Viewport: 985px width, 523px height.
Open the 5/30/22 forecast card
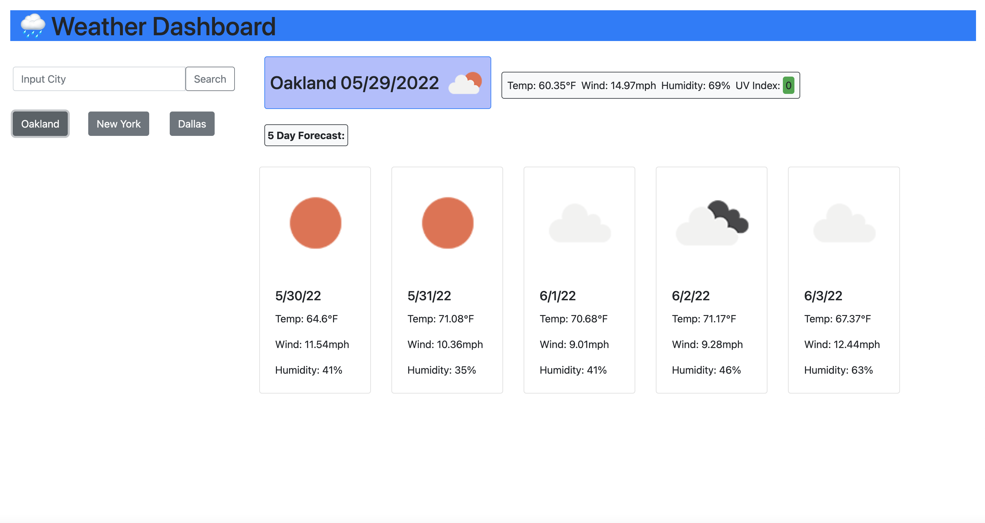click(315, 279)
